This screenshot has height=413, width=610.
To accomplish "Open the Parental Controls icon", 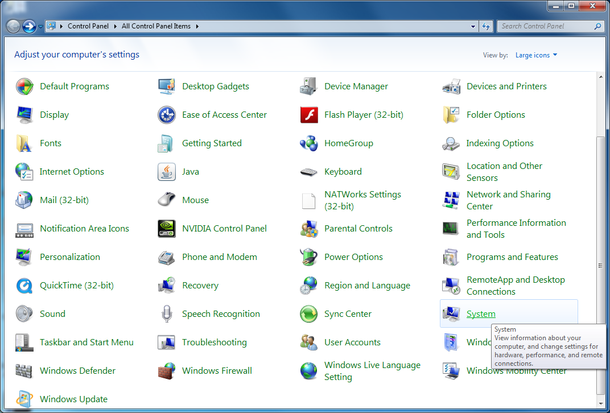I will (310, 228).
